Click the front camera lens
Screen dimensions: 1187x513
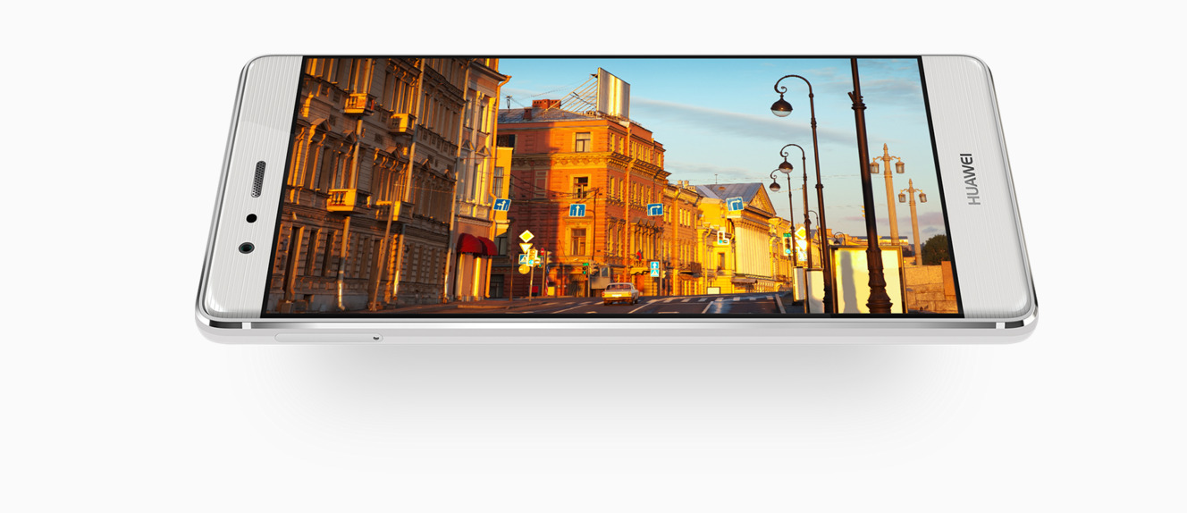[246, 248]
